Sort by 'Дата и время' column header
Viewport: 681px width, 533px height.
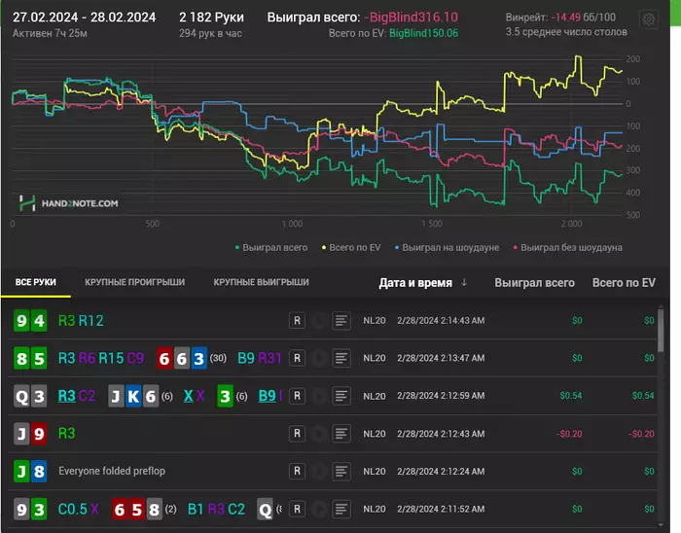[414, 283]
